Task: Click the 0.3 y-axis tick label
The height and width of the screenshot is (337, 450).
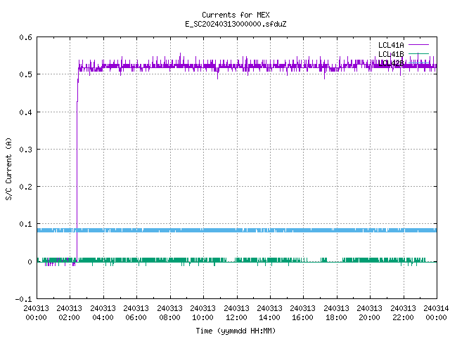Action: tap(25, 150)
